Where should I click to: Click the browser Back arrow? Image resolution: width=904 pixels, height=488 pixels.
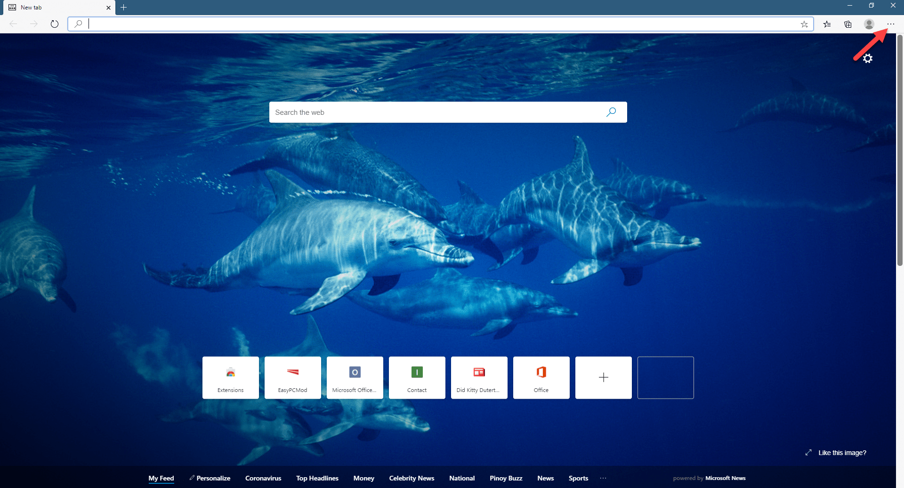coord(13,24)
